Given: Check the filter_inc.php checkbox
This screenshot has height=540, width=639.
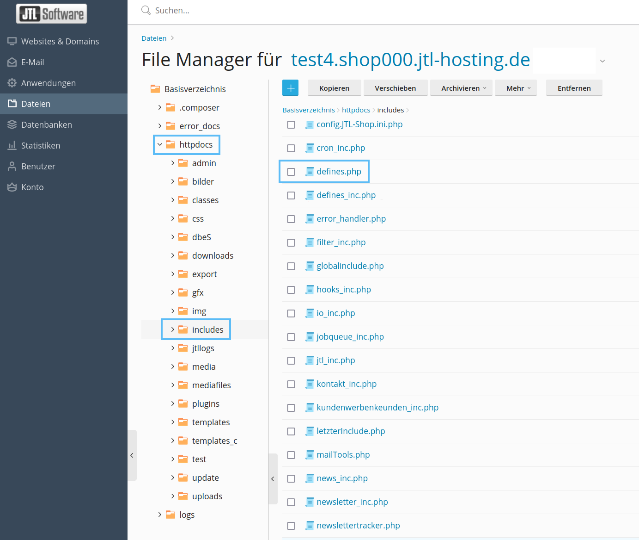Looking at the screenshot, I should tap(291, 242).
